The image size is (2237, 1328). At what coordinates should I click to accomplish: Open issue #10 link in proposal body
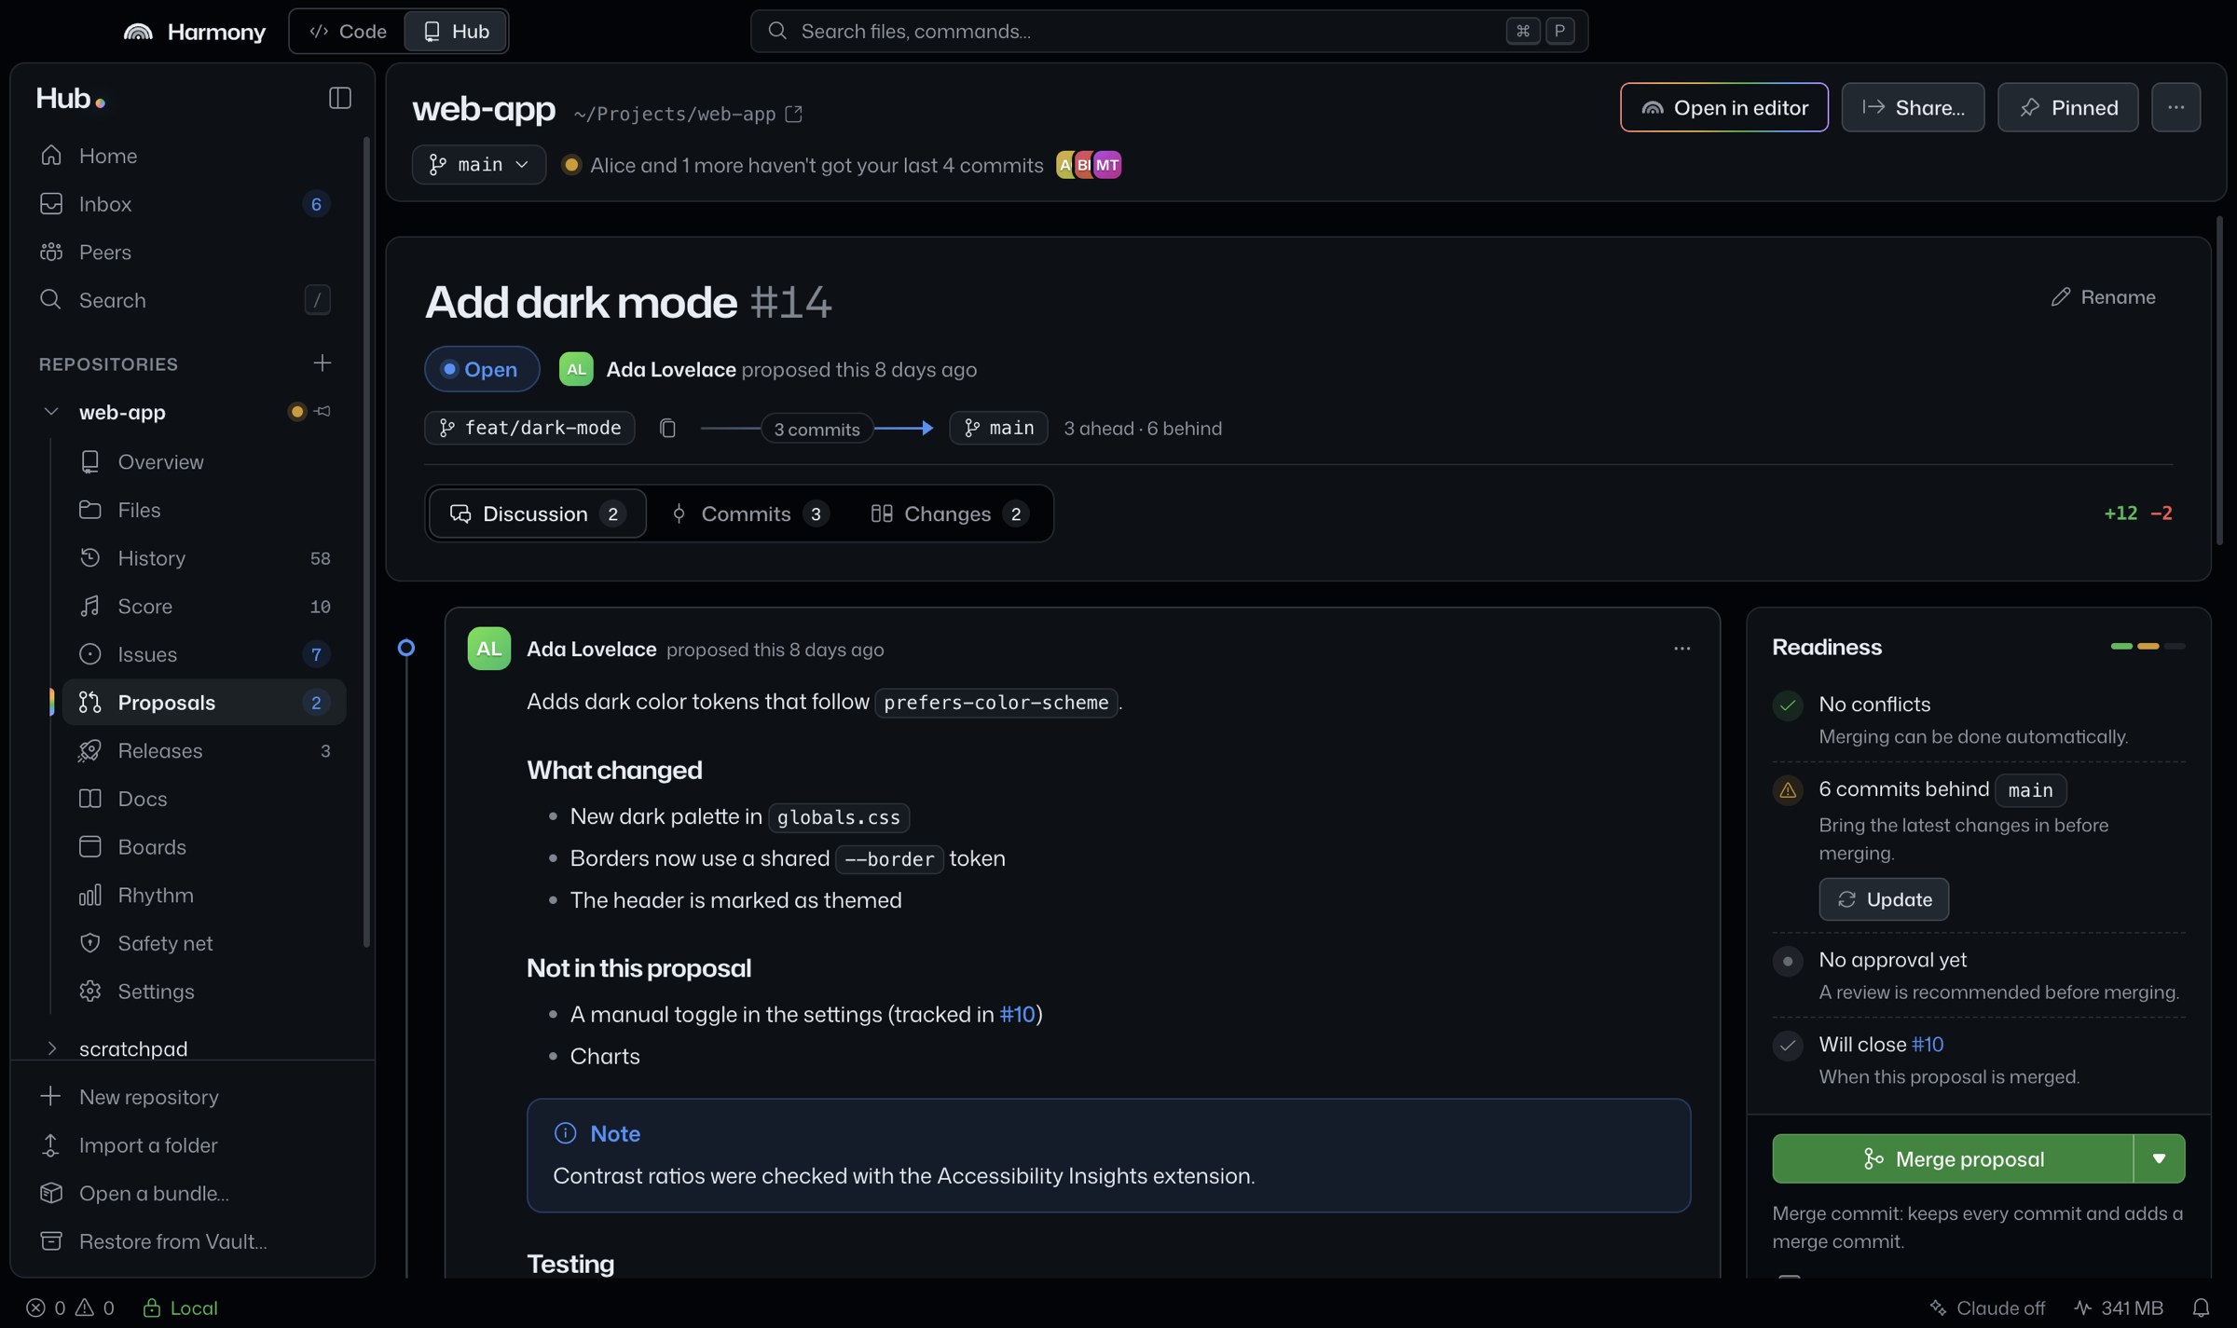[1017, 1014]
